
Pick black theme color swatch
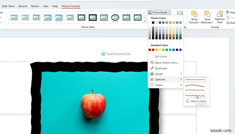pyautogui.click(x=153, y=23)
